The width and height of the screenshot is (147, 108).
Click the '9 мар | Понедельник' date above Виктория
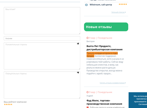click(101, 38)
